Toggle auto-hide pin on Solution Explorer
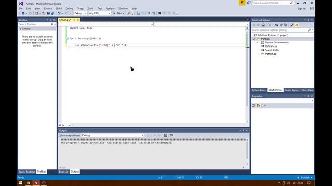This screenshot has height=186, width=332. coord(308,20)
